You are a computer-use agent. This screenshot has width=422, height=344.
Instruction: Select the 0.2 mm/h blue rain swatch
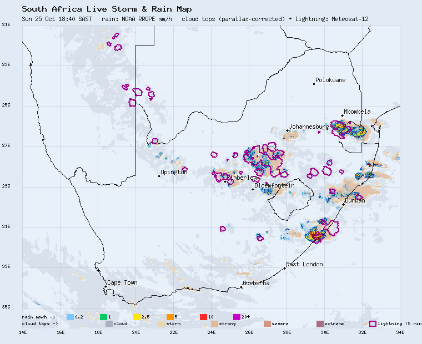coord(71,317)
